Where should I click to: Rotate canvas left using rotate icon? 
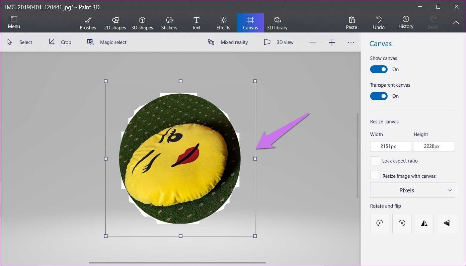380,223
